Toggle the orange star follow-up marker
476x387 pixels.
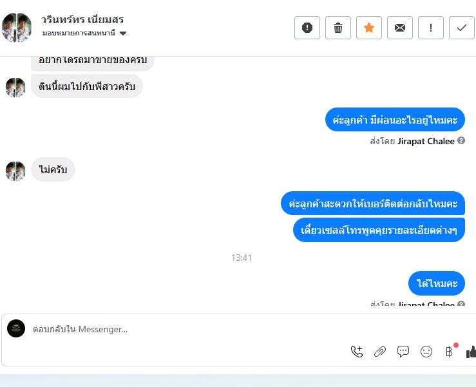coord(369,28)
